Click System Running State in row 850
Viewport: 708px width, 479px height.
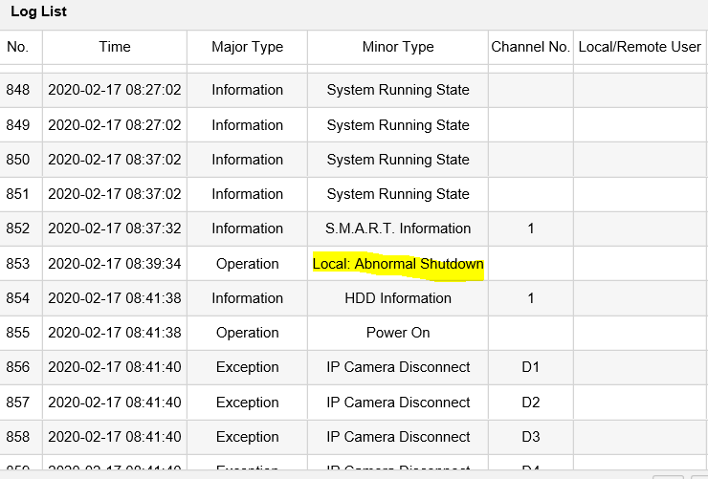point(398,160)
